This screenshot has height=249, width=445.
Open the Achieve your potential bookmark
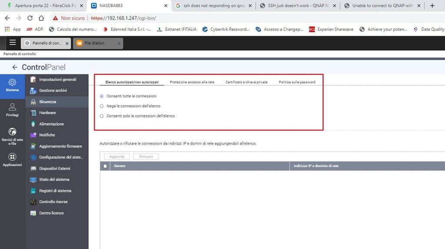383,29
